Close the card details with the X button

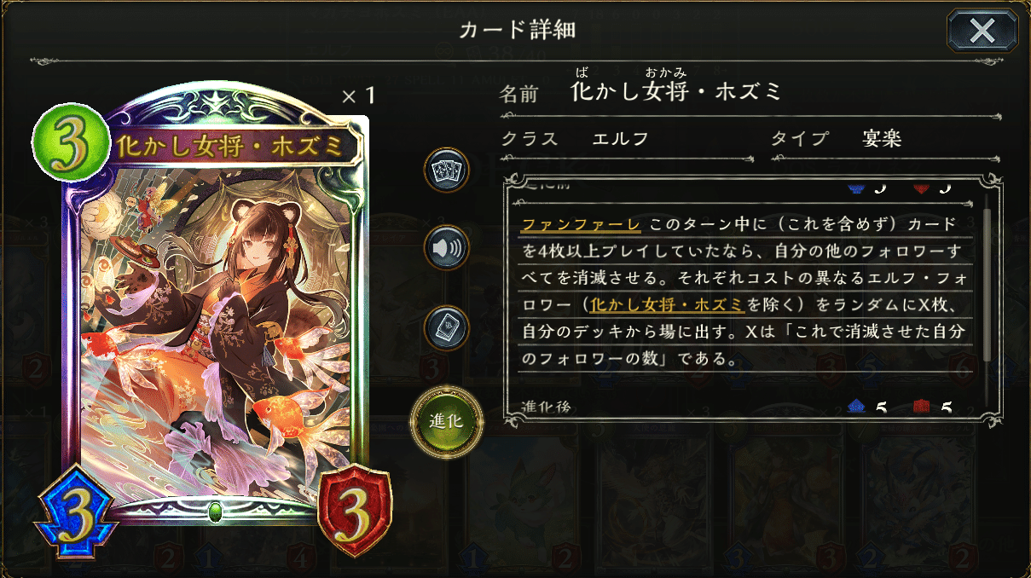click(982, 32)
